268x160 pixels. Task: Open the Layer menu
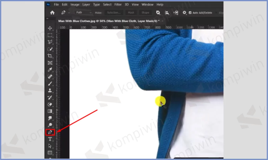[86, 4]
